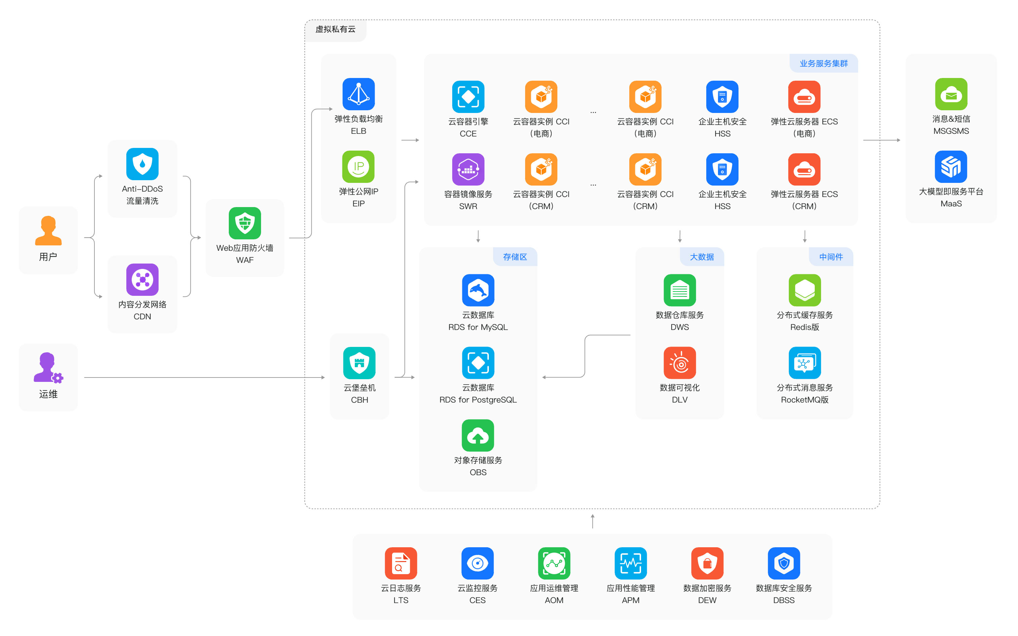Screen dimensions: 1018x636
Task: Click the "应用运维管理" text label
Action: 554,588
